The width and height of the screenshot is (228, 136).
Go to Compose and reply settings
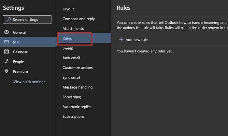click(x=78, y=19)
